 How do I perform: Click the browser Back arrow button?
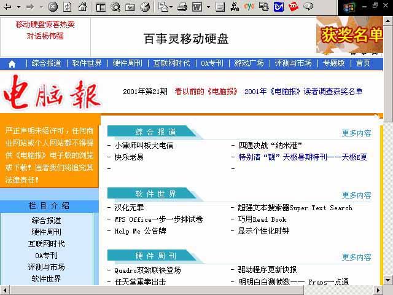coord(7,7)
